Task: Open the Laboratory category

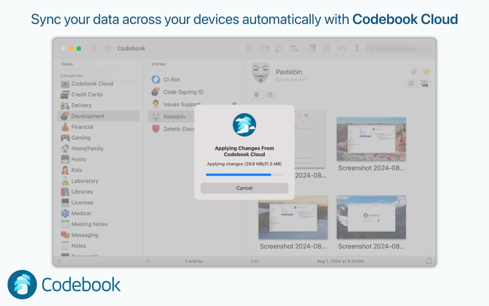Action: [98, 181]
